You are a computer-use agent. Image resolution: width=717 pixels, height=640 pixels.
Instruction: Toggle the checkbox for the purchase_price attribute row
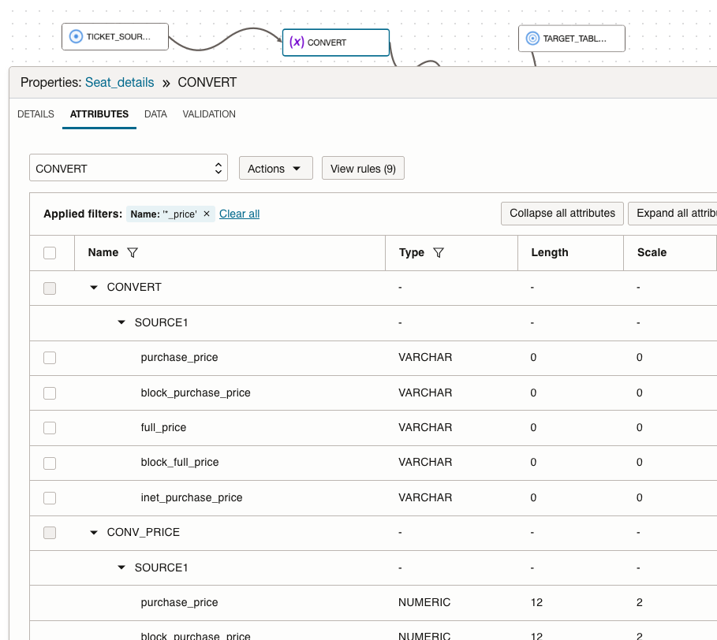(50, 357)
